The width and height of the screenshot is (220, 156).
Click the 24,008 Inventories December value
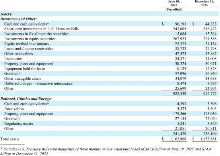click(211, 59)
